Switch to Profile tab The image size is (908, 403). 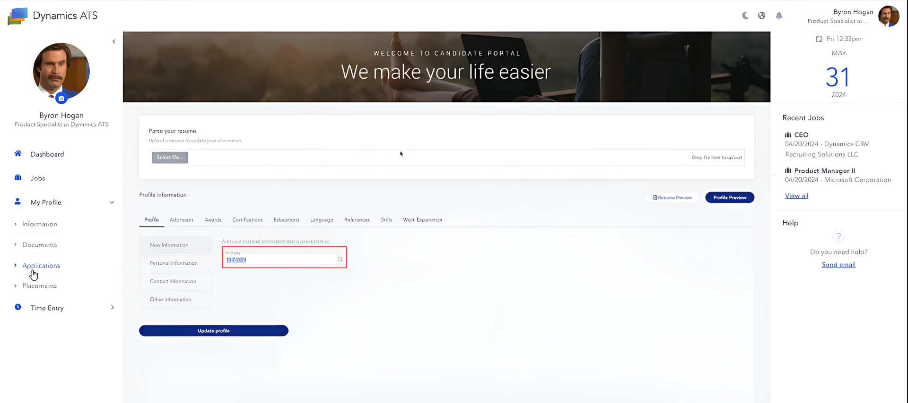tap(151, 220)
